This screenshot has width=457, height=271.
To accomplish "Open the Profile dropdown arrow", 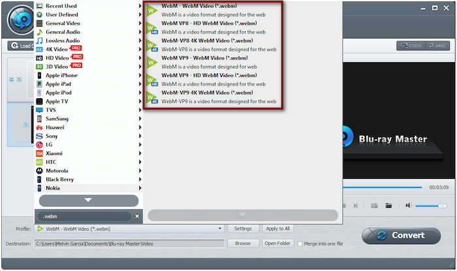I will (220, 229).
